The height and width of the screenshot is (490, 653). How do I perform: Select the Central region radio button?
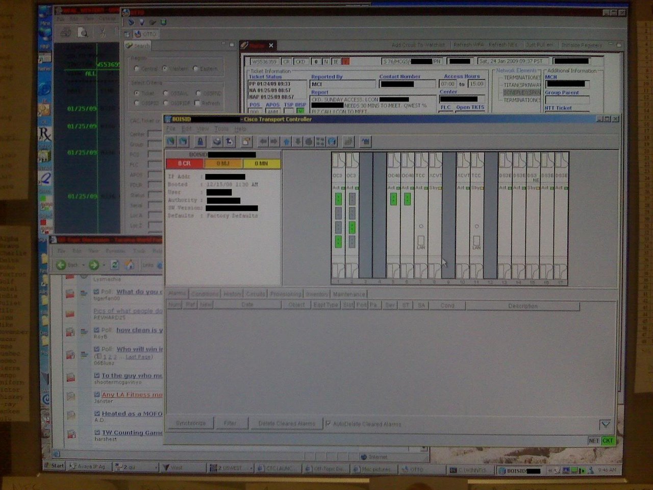click(137, 68)
